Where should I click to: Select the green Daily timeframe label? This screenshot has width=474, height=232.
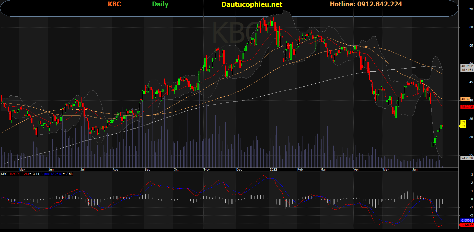(x=160, y=4)
